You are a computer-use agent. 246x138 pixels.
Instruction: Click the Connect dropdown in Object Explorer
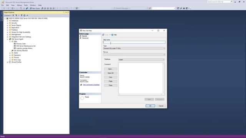[8, 15]
